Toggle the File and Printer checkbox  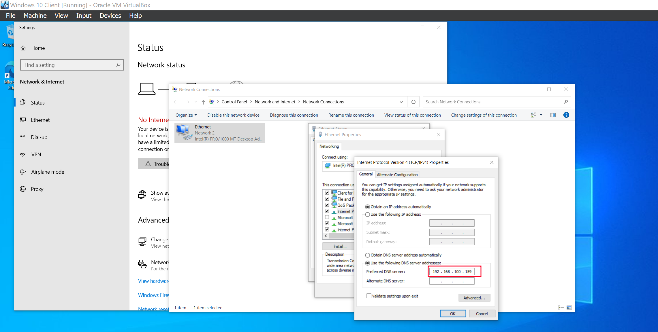coord(327,199)
